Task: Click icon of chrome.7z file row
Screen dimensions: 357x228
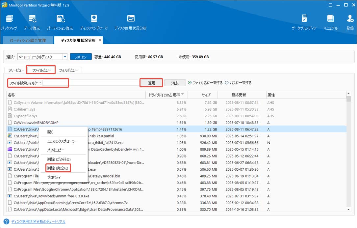Action: [x=10, y=202]
